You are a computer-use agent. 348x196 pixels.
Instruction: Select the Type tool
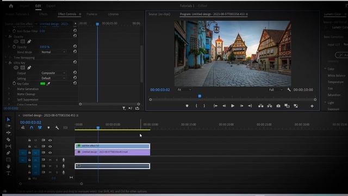point(9,173)
